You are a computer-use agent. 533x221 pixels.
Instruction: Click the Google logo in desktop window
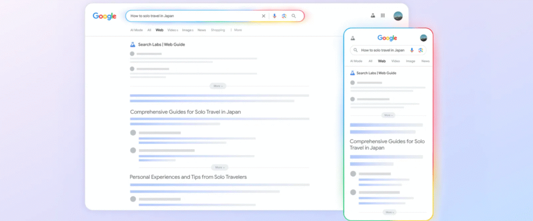click(104, 16)
